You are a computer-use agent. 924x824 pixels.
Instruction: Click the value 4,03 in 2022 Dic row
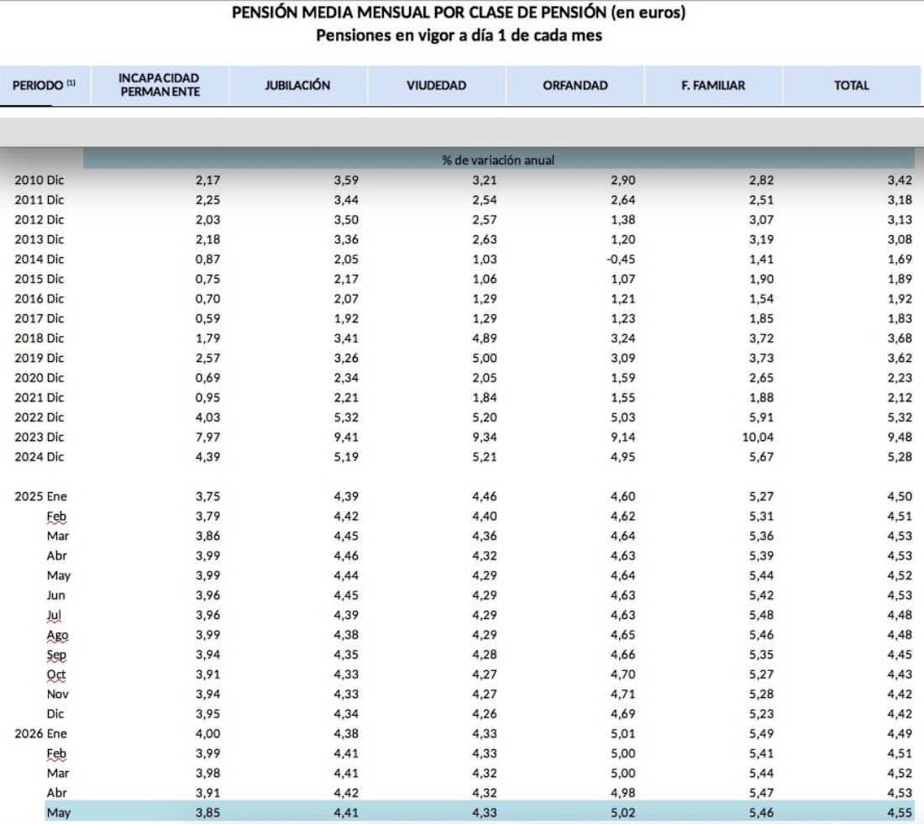[207, 417]
